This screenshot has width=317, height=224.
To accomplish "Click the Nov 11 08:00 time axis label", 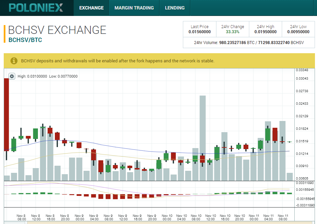I will click(x=283, y=217).
